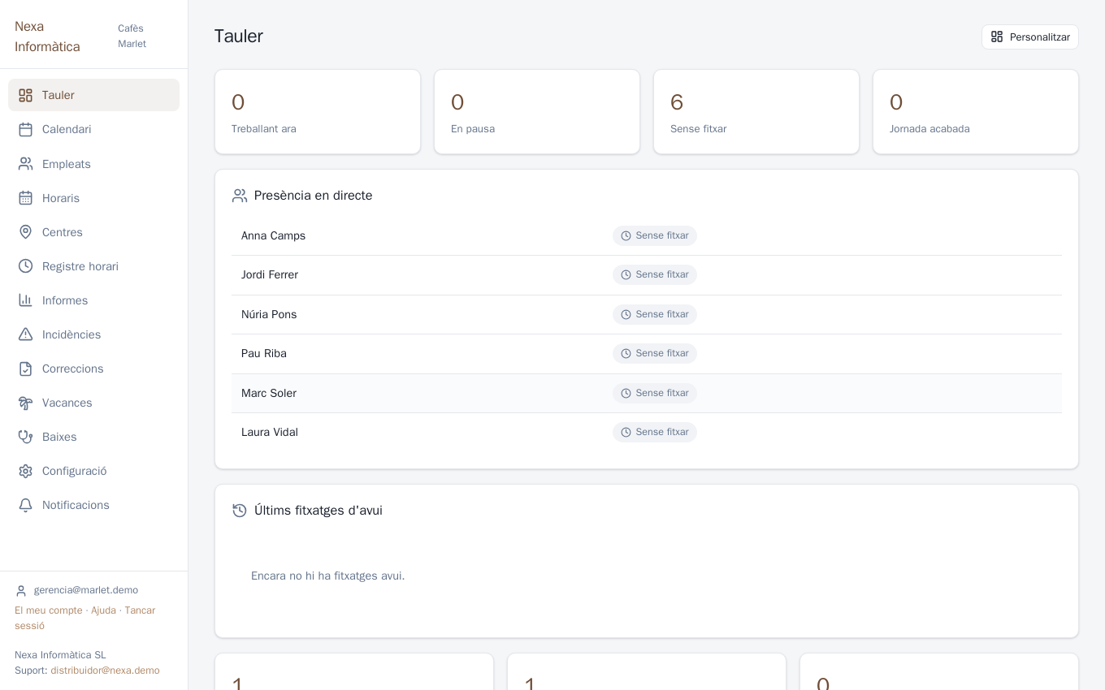Click the Vacances palm tree icon
1105x690 pixels.
(26, 403)
